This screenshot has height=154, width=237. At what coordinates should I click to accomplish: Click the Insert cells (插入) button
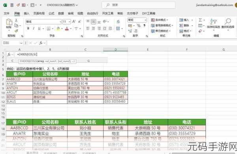click(x=186, y=20)
